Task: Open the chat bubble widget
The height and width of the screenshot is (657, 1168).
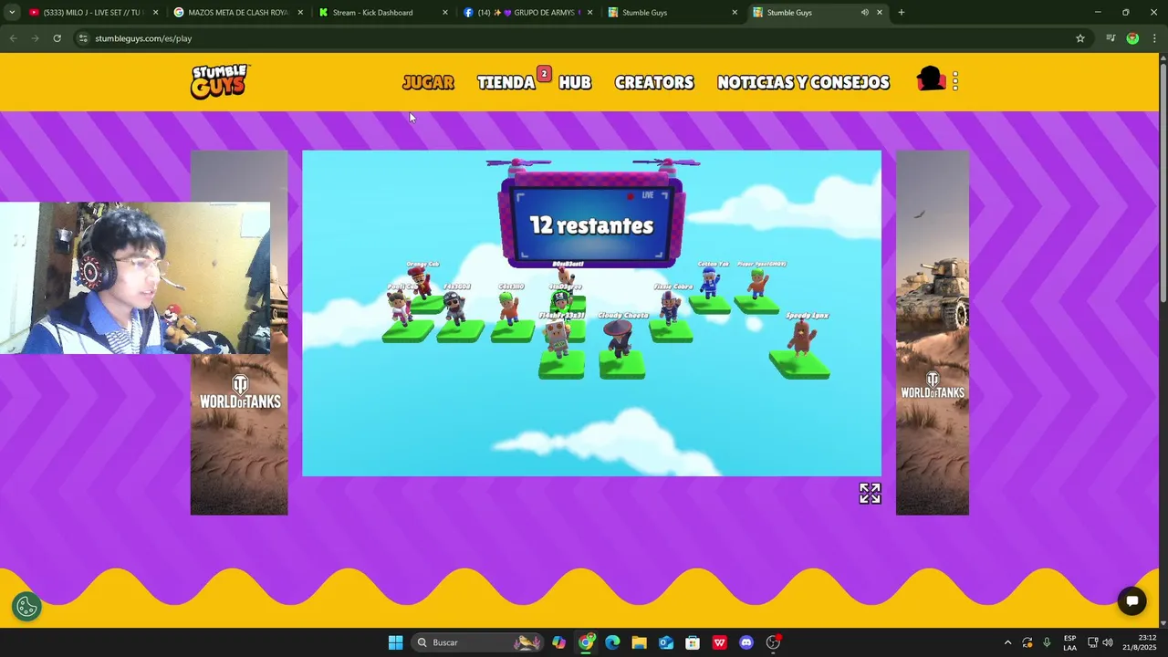Action: click(x=1132, y=600)
